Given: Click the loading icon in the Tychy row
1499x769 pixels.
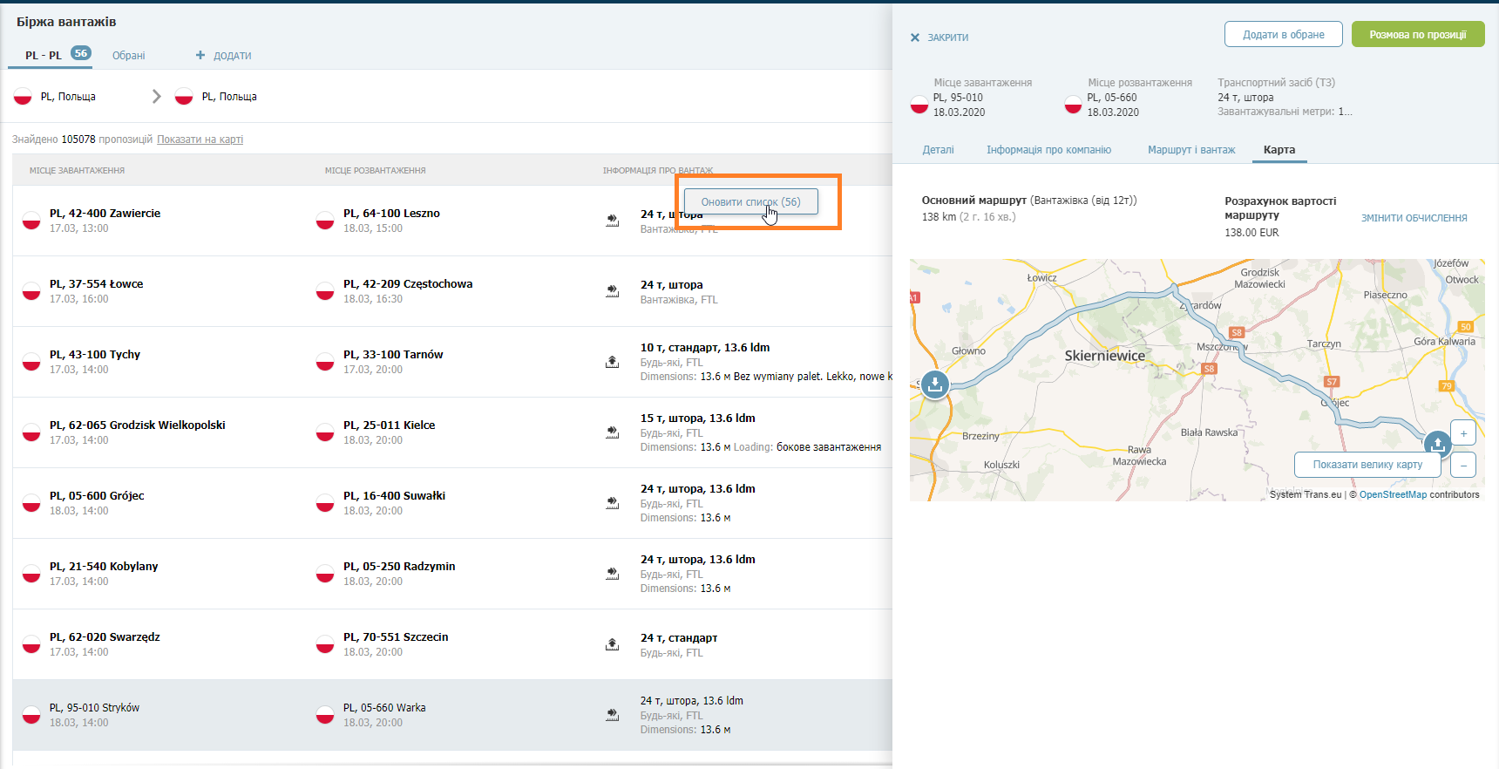Looking at the screenshot, I should pos(613,362).
